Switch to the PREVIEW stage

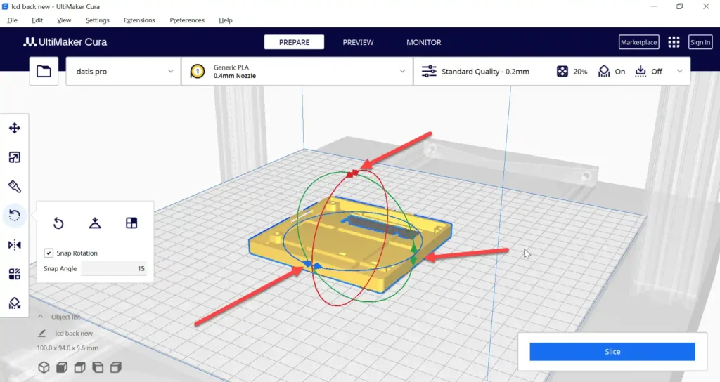click(x=358, y=42)
